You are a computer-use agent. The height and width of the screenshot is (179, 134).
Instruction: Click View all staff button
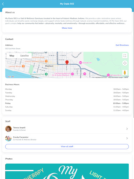coord(67,146)
